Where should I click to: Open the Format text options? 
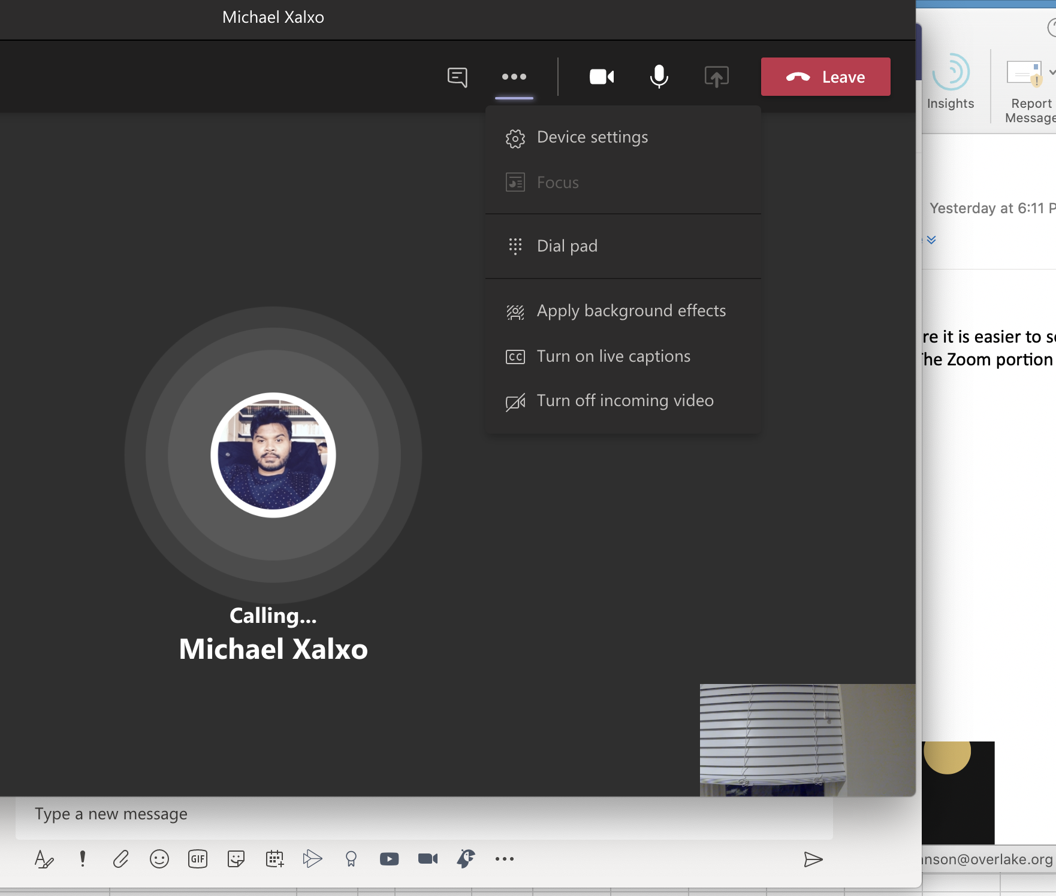pos(44,859)
